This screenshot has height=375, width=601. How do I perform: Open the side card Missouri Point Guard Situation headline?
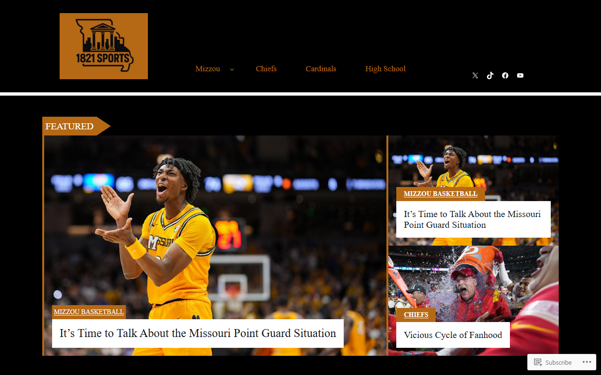point(473,219)
